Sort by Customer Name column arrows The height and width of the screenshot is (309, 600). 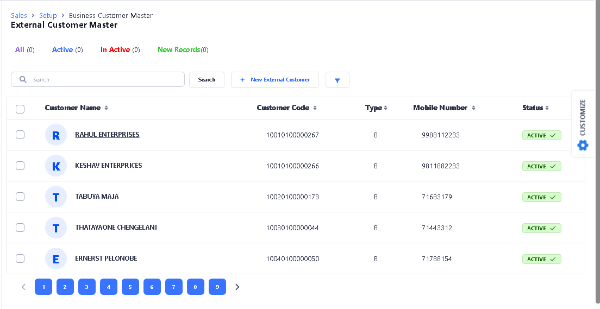click(106, 108)
